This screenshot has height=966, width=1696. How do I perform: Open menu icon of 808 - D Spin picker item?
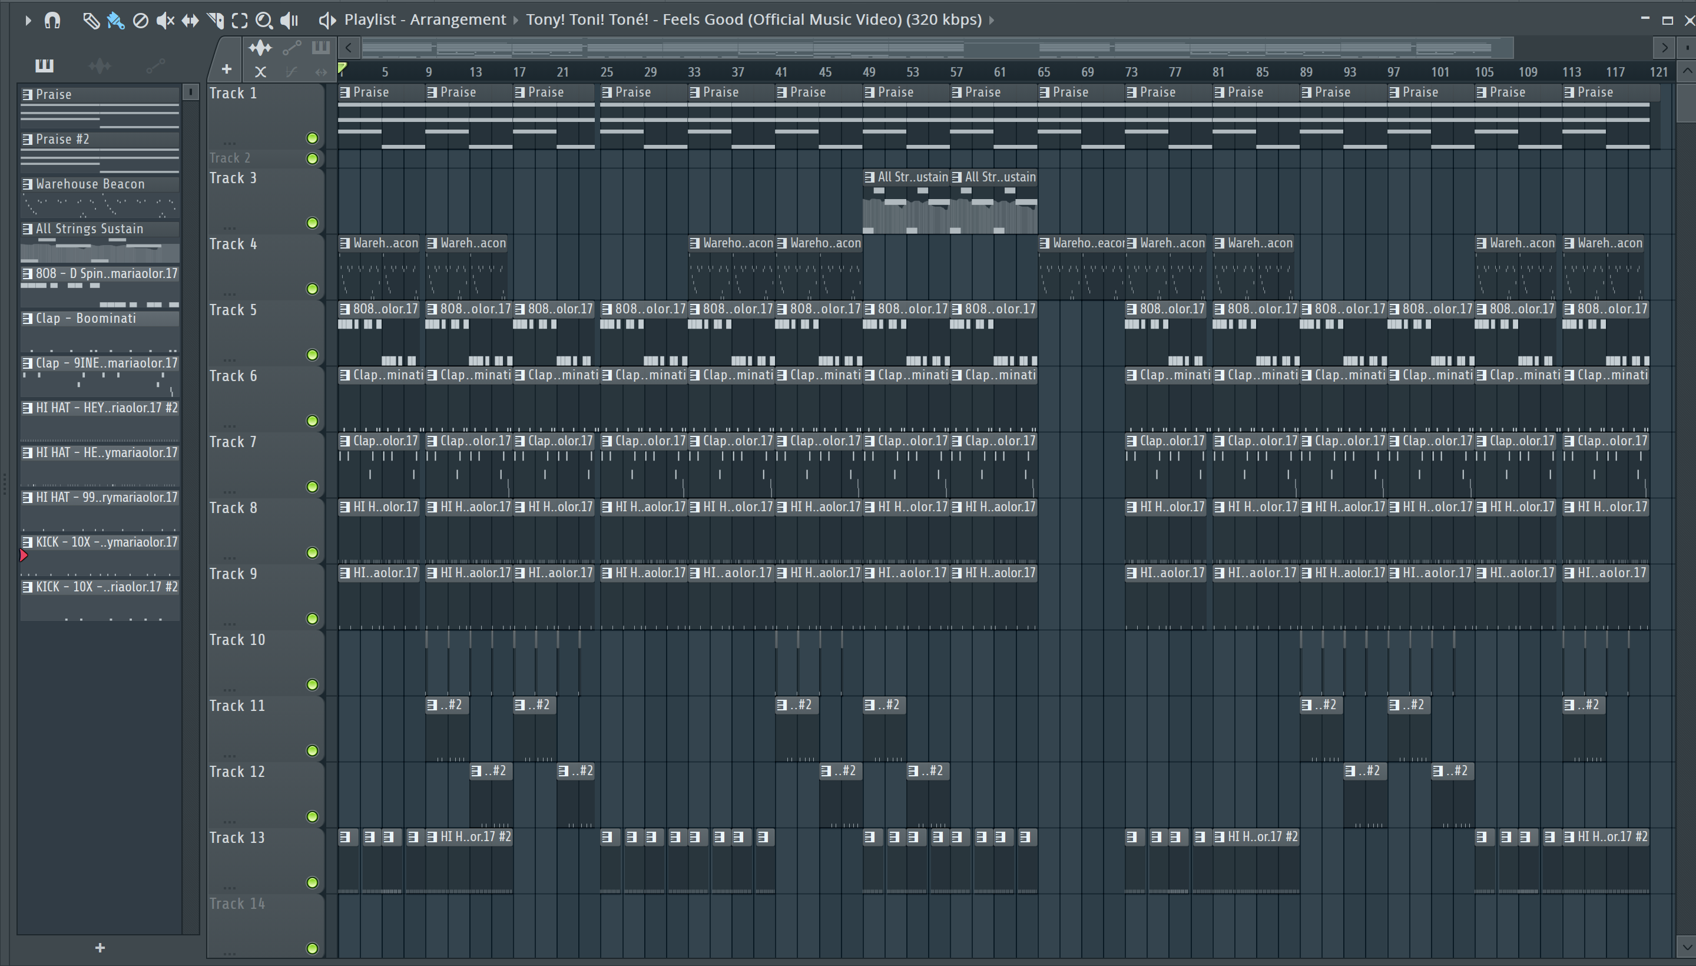pyautogui.click(x=27, y=274)
